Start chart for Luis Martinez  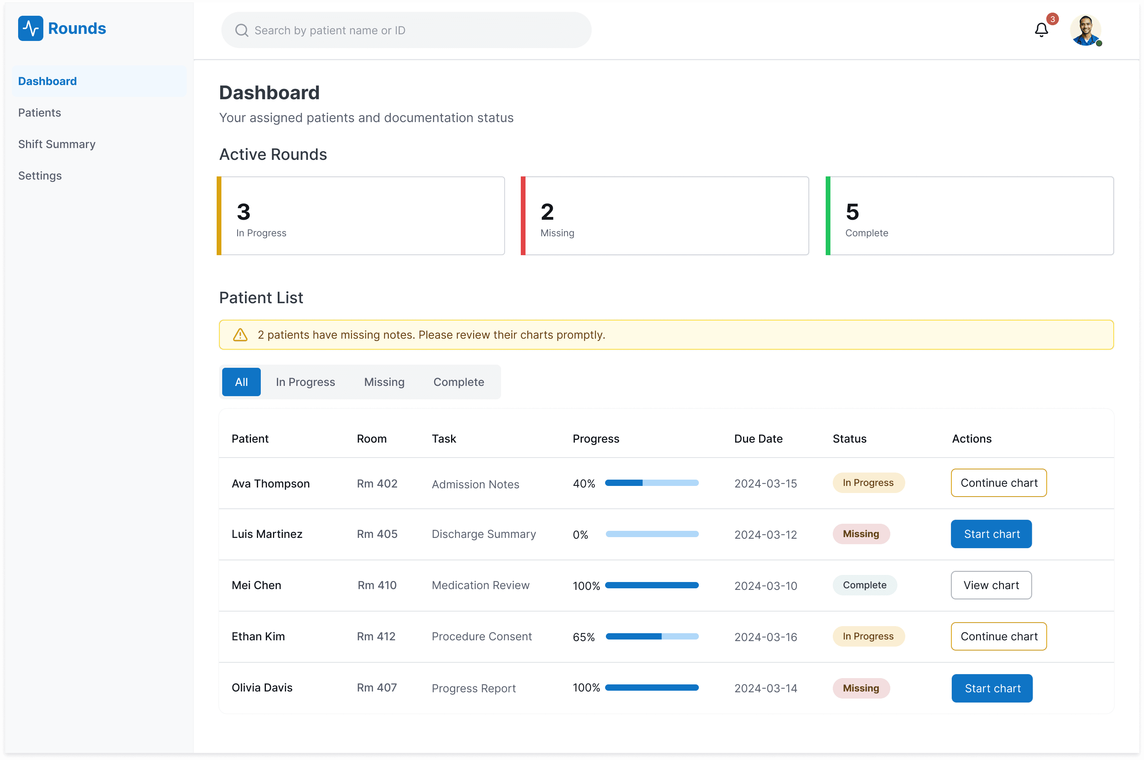991,534
